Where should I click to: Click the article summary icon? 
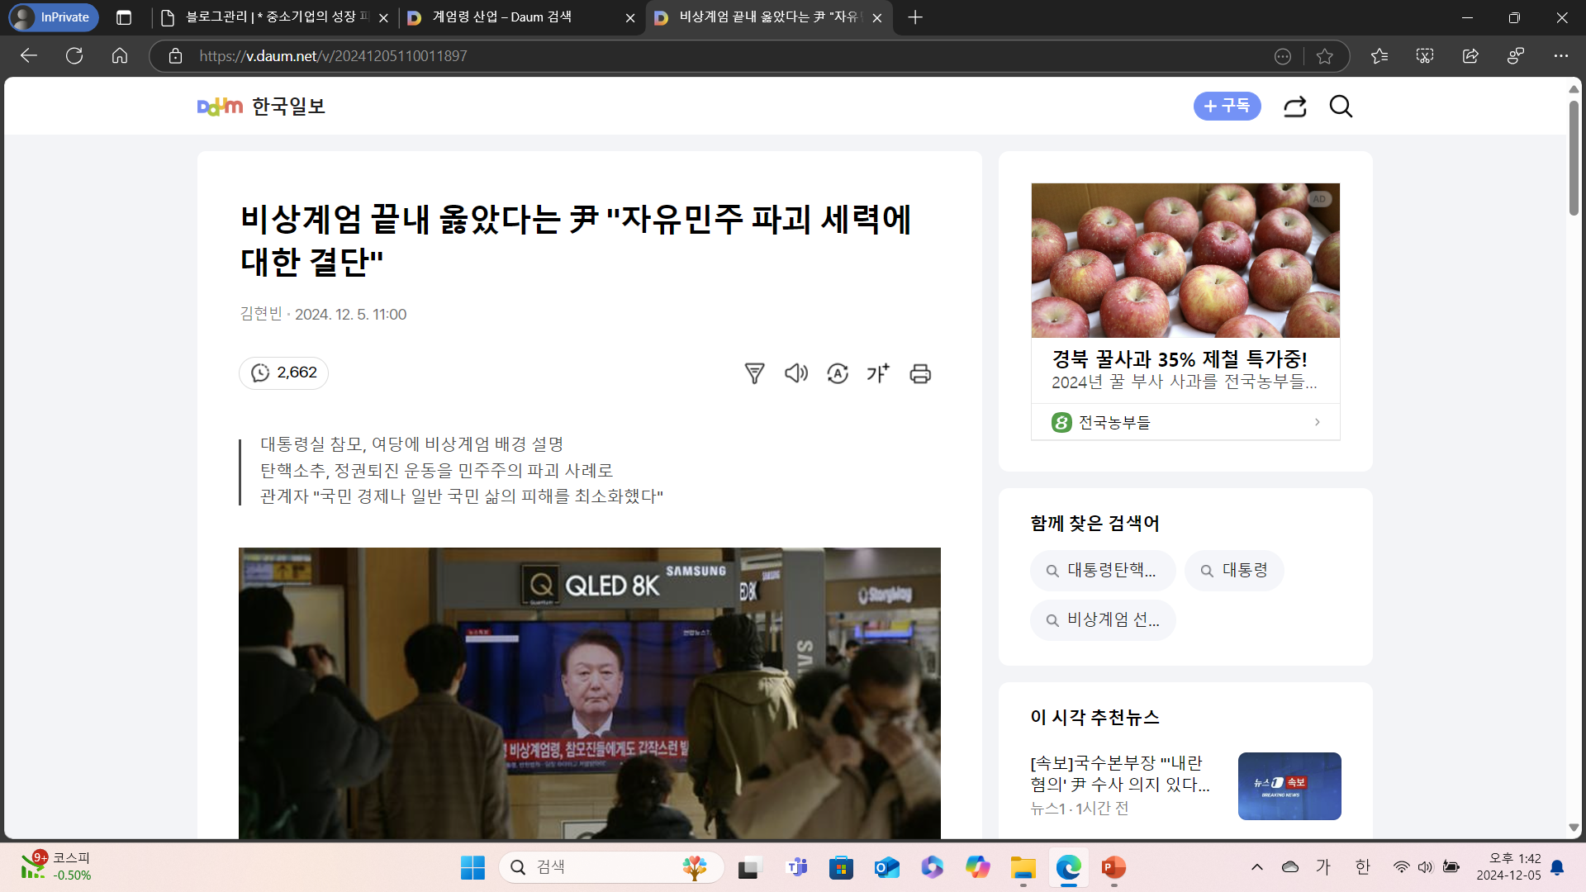click(x=754, y=373)
